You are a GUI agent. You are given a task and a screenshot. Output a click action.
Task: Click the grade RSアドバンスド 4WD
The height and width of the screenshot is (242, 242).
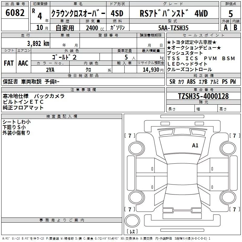[x=174, y=14]
